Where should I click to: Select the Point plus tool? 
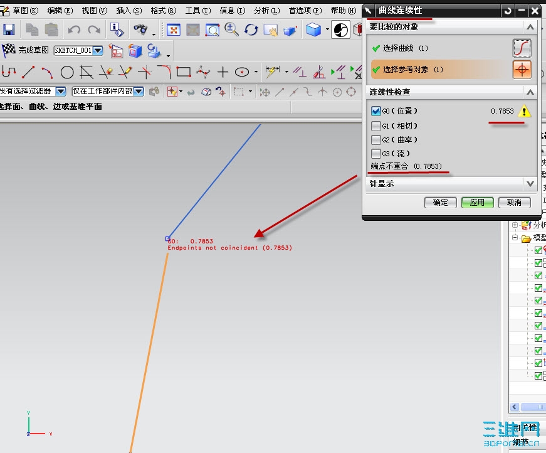[x=223, y=72]
